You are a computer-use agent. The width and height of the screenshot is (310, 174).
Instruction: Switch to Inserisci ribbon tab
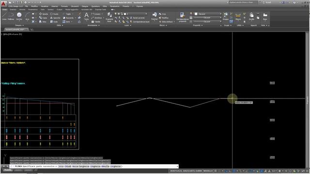pos(13,10)
